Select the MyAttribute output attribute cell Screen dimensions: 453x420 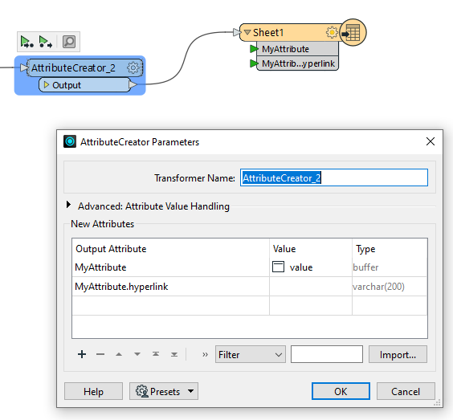170,267
